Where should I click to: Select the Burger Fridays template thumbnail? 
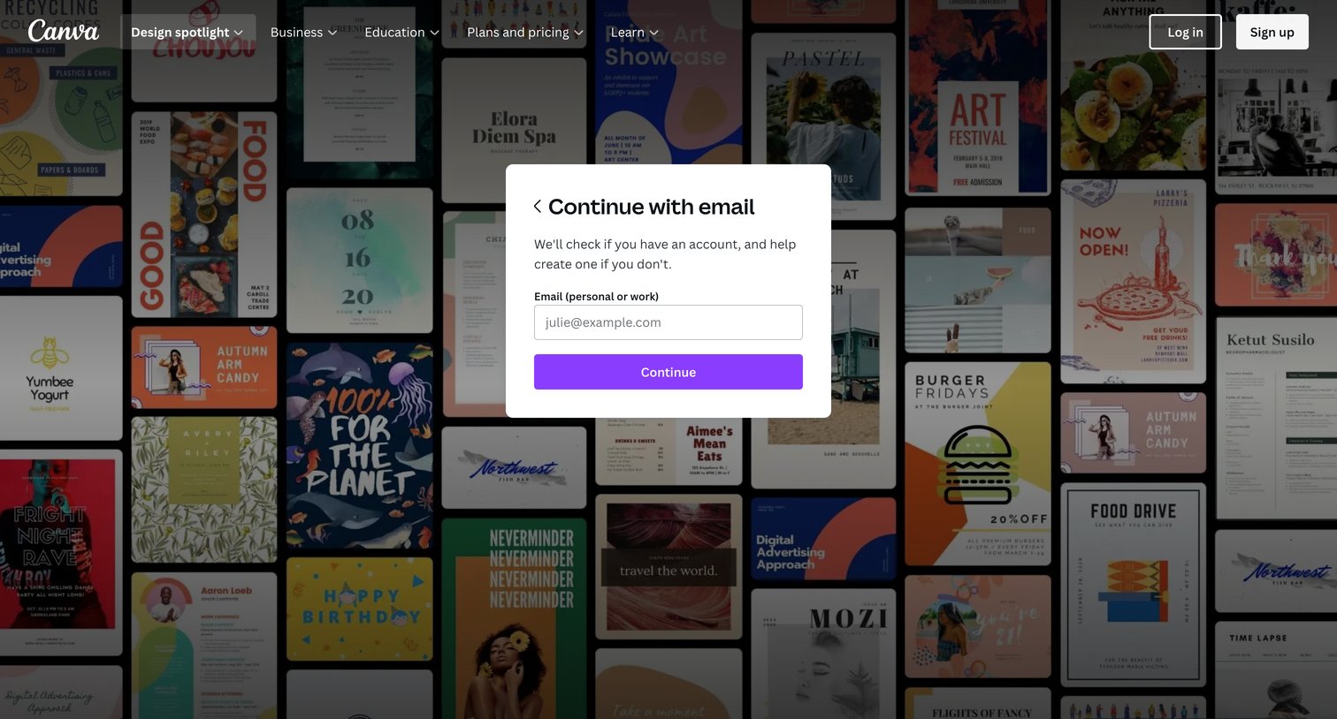coord(978,464)
